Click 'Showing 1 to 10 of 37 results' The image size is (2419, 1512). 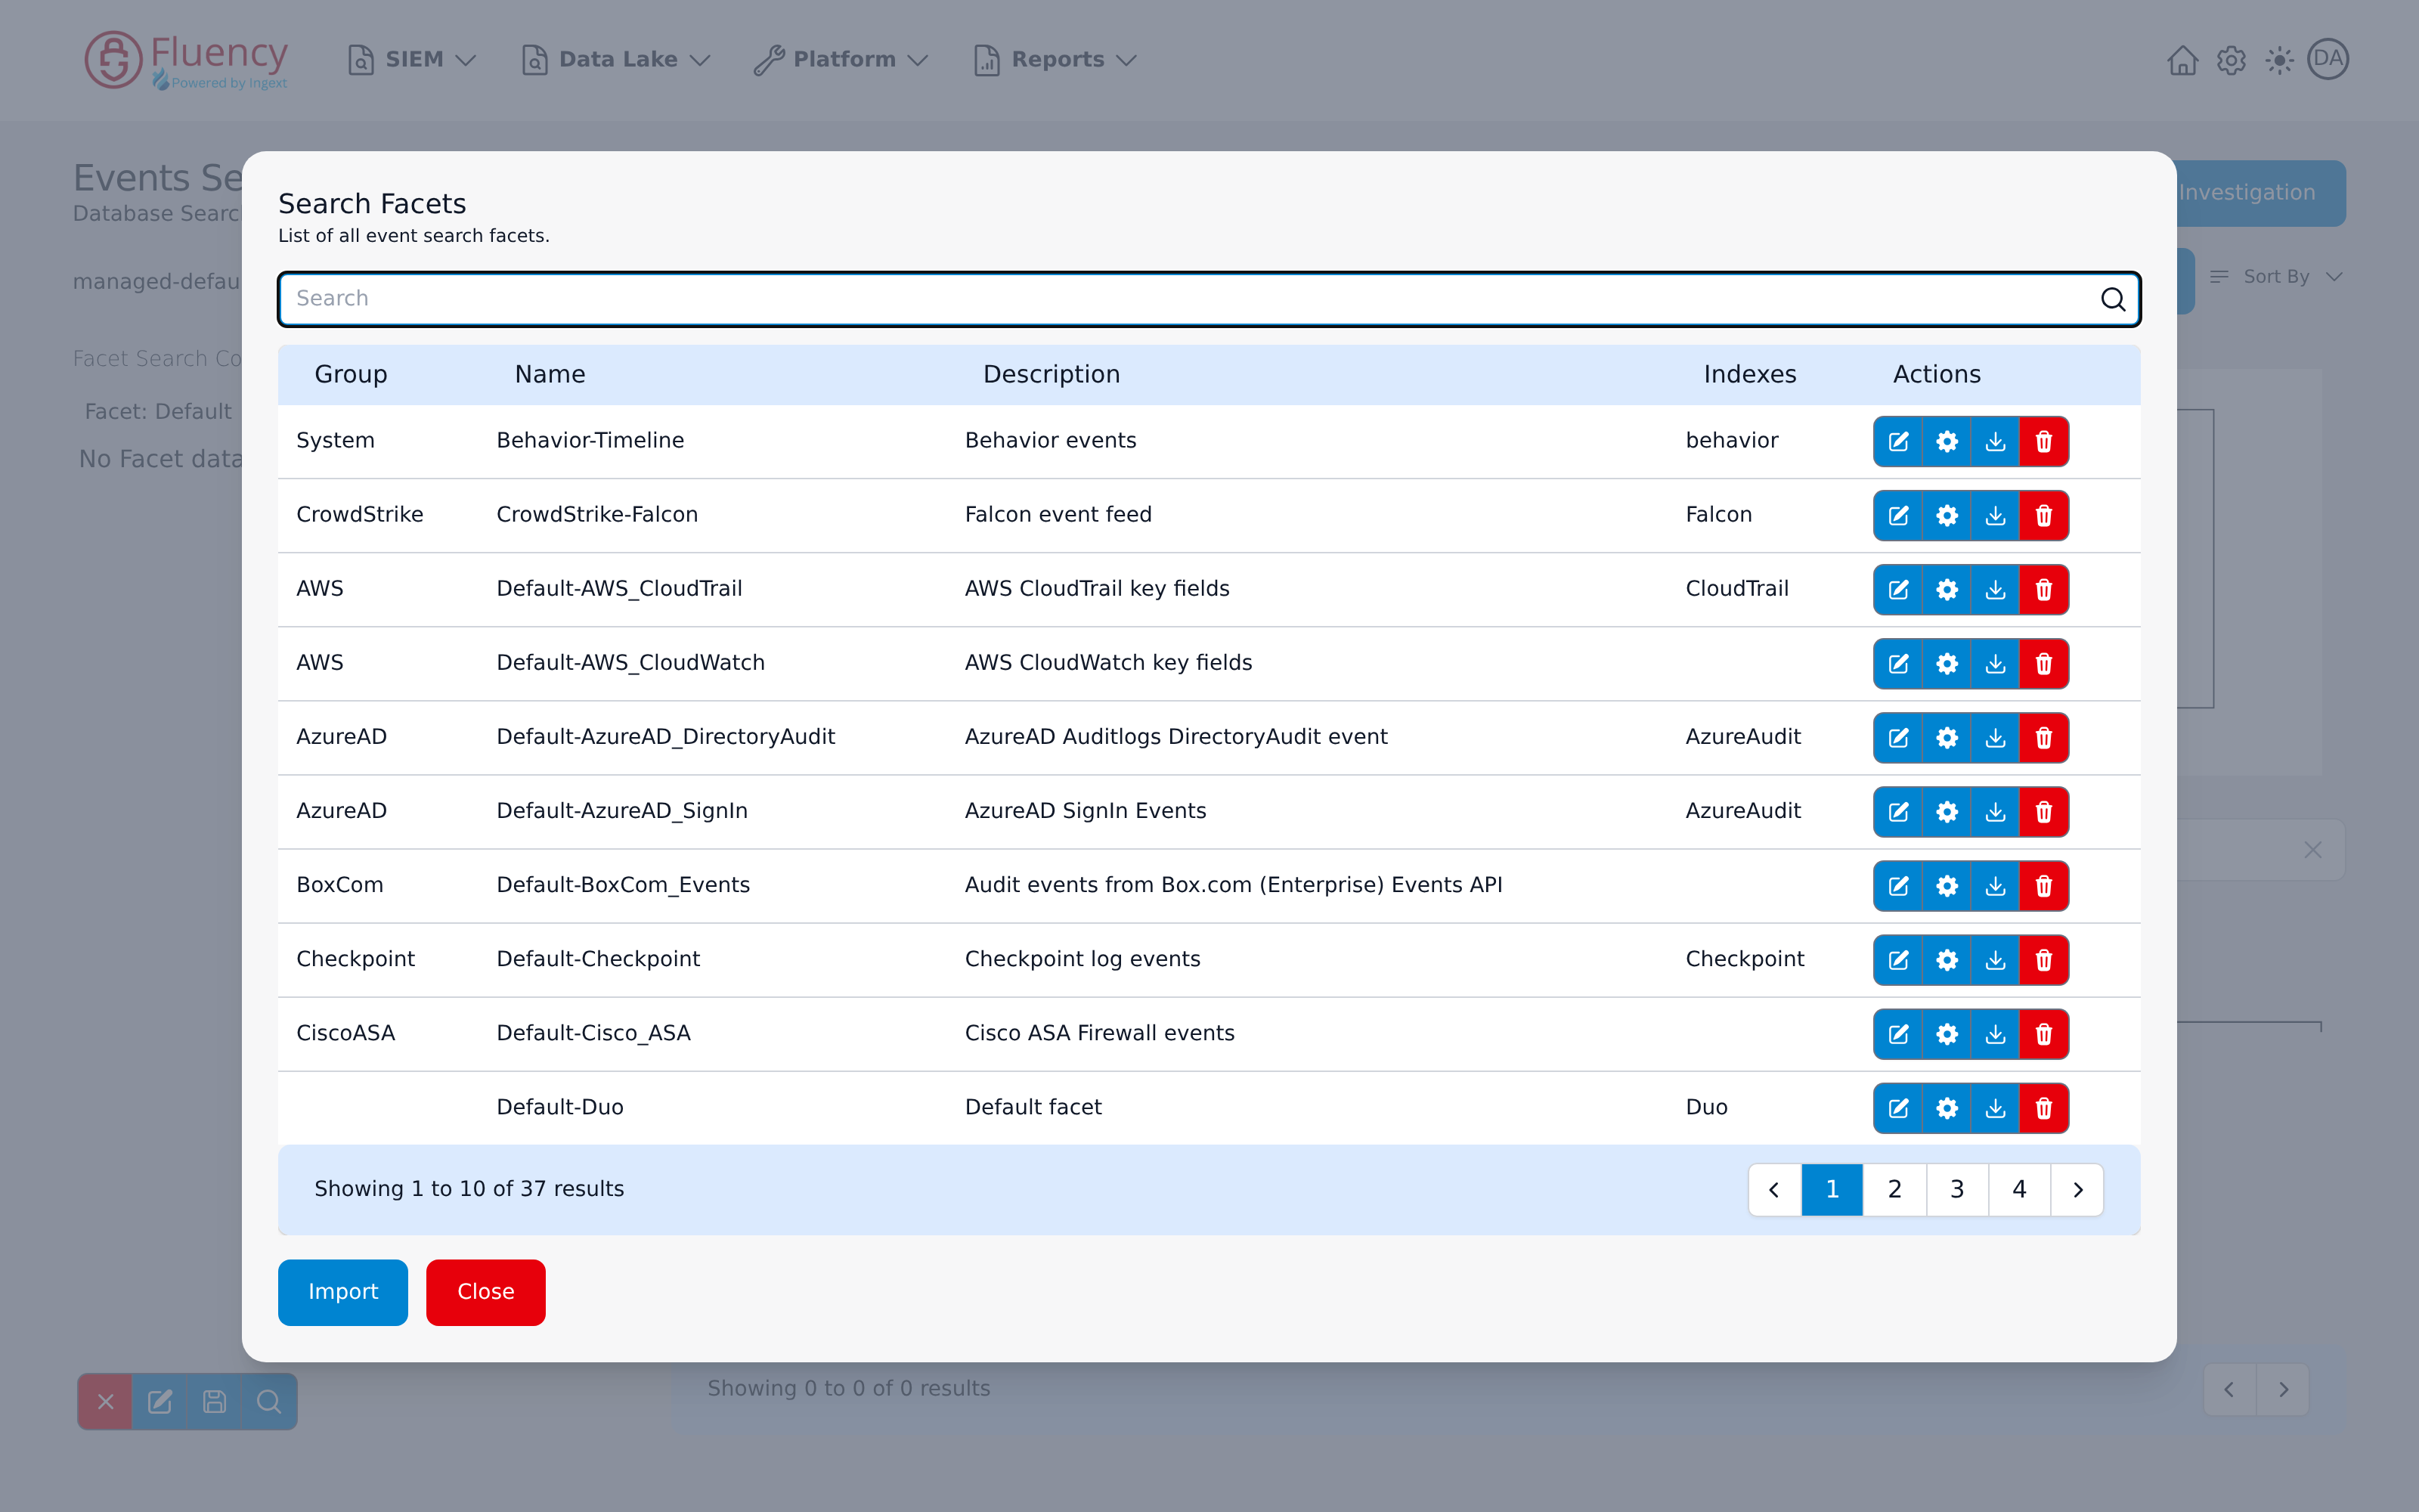pyautogui.click(x=469, y=1189)
